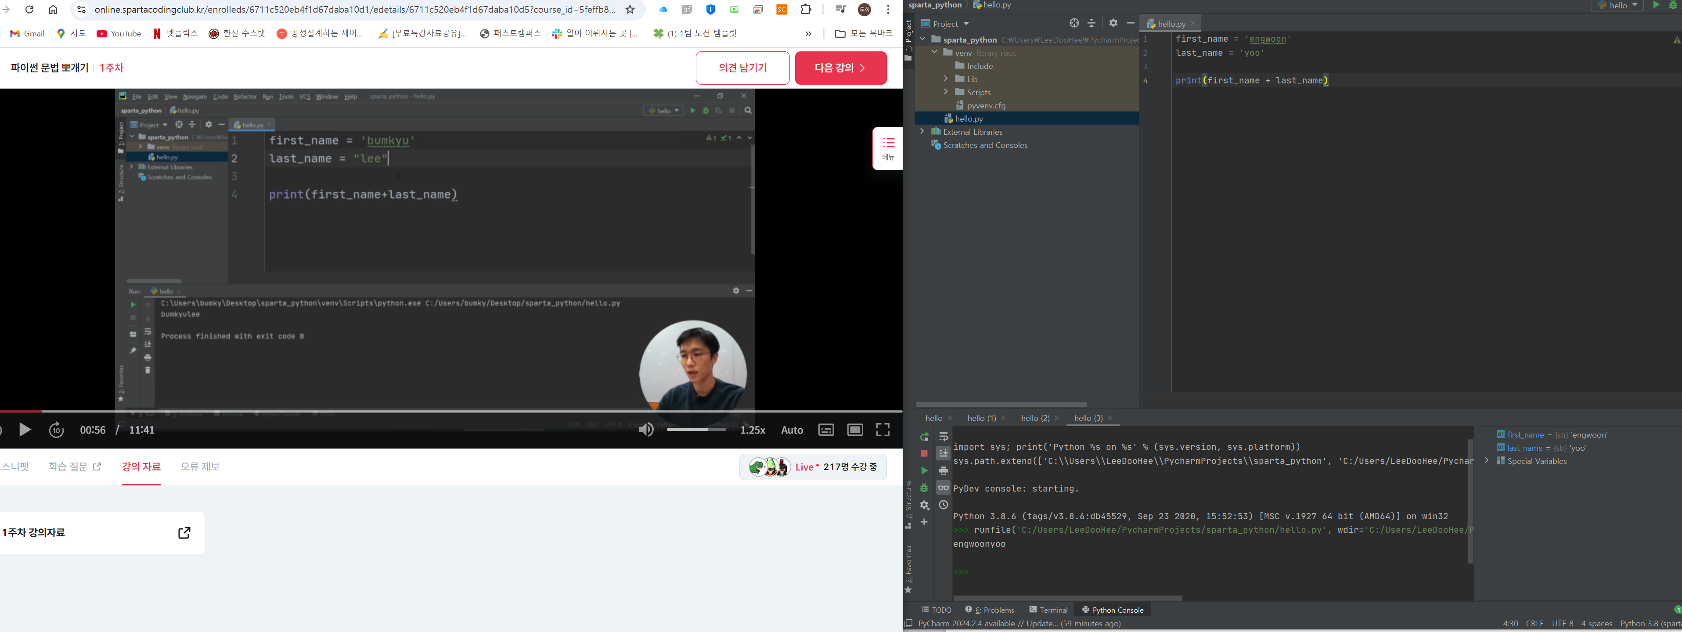The height and width of the screenshot is (632, 1682).
Task: Expand External Libraries node
Action: click(922, 131)
